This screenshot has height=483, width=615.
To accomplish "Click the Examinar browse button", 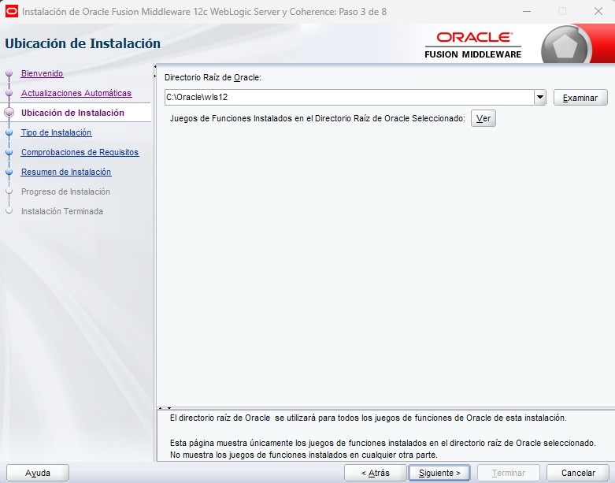I will [580, 98].
